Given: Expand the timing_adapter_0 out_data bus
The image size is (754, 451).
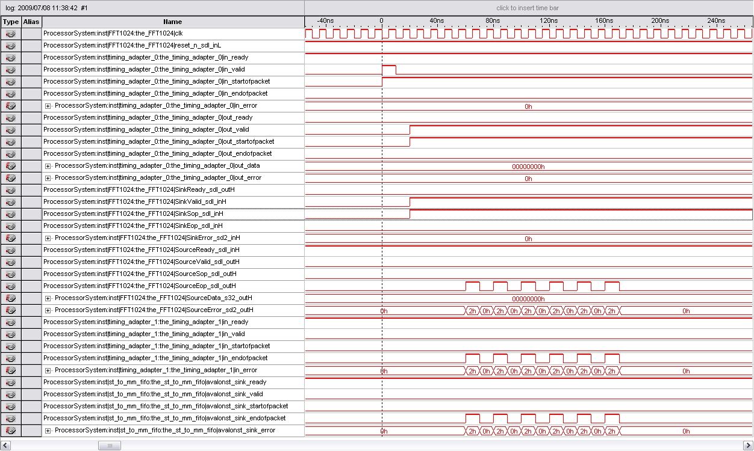Looking at the screenshot, I should (48, 166).
